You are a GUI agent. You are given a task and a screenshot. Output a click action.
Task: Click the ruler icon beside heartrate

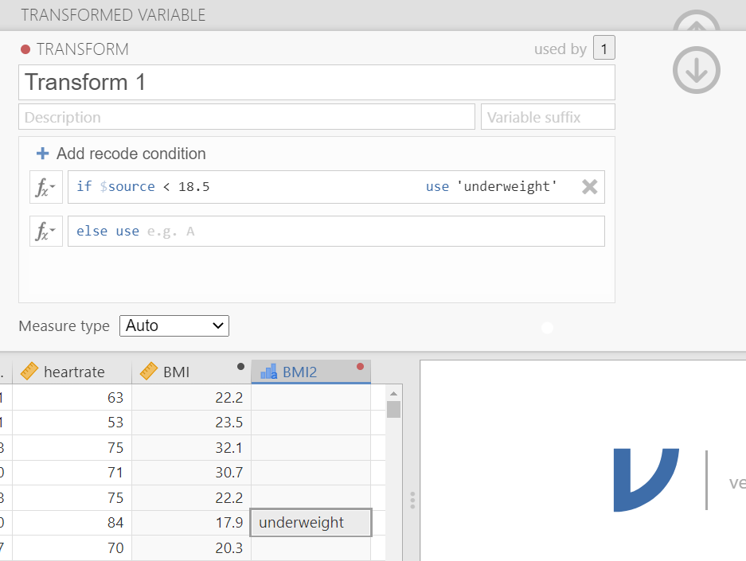[x=29, y=372]
